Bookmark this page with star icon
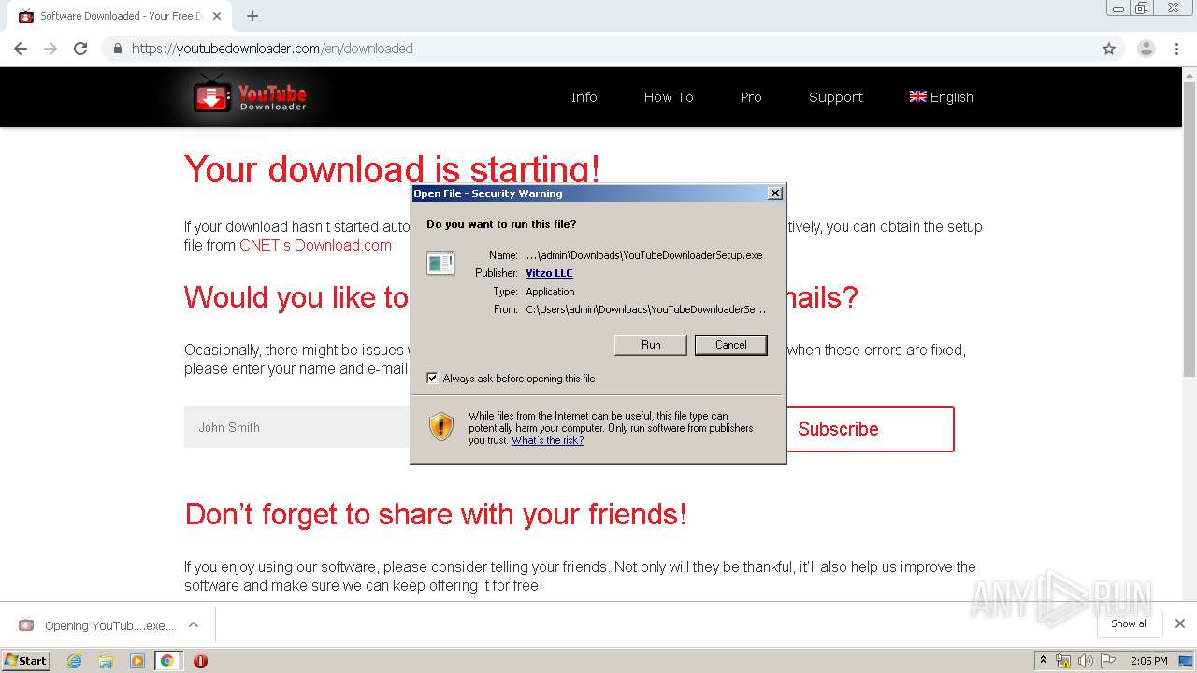 pyautogui.click(x=1109, y=49)
